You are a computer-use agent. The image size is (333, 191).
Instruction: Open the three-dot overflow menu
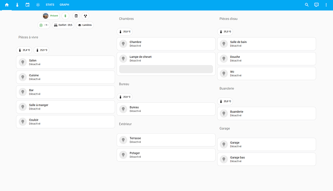pos(326,5)
